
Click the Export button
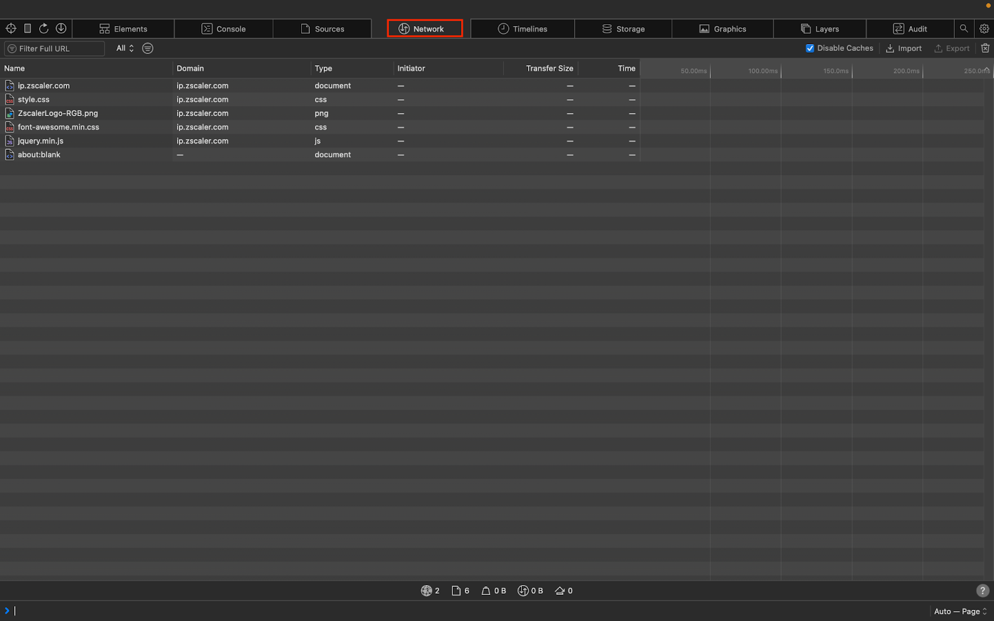coord(952,48)
